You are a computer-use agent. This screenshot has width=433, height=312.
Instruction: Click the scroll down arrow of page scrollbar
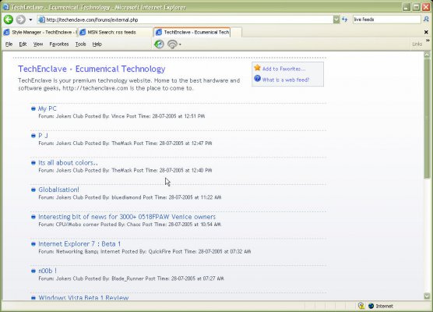[x=427, y=296]
